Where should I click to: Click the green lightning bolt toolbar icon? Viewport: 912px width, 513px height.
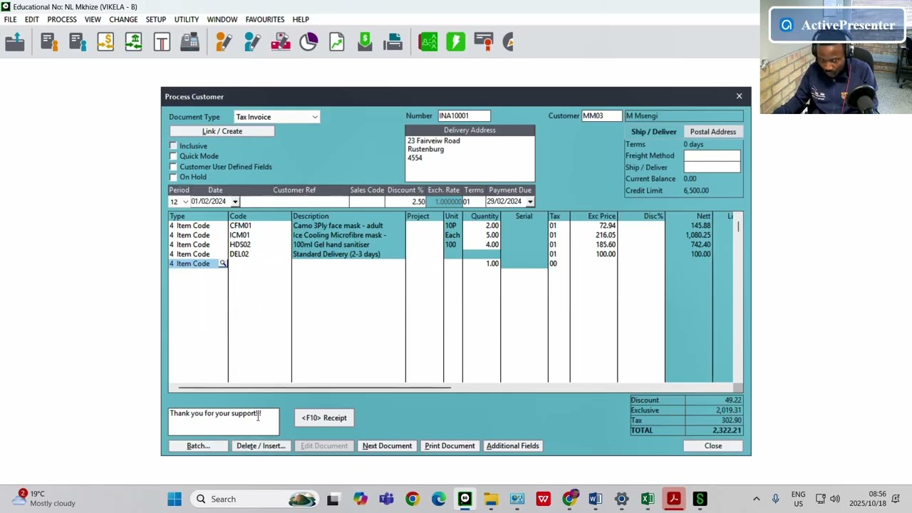pyautogui.click(x=456, y=42)
